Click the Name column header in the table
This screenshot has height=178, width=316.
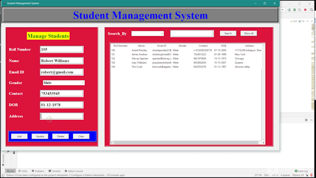click(x=141, y=46)
